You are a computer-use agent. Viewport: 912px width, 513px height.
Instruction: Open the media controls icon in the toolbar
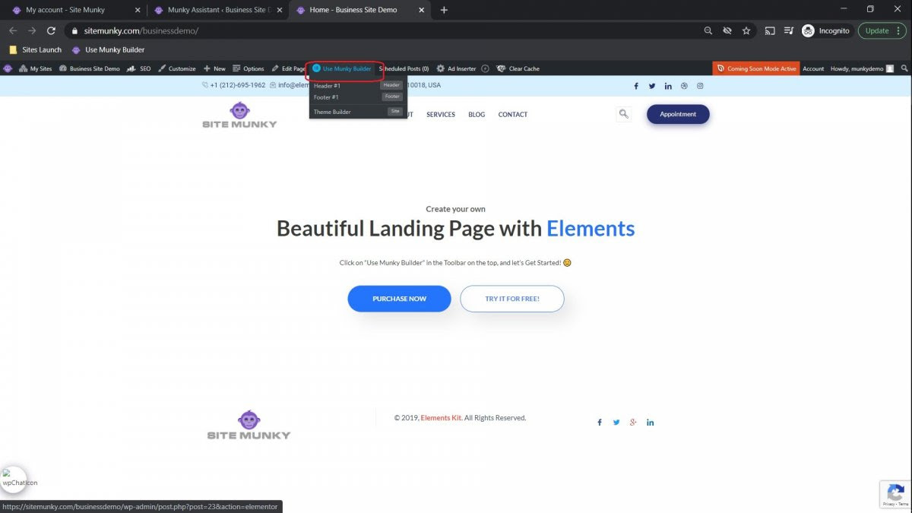pos(788,31)
